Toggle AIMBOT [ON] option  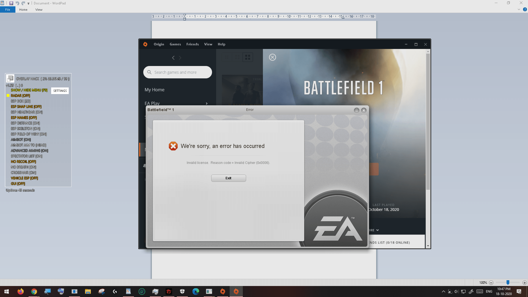pyautogui.click(x=21, y=140)
